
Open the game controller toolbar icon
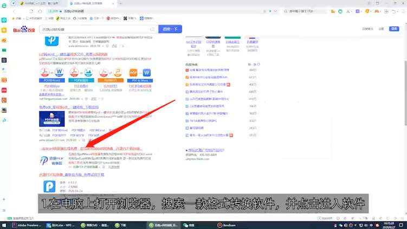pos(377,11)
